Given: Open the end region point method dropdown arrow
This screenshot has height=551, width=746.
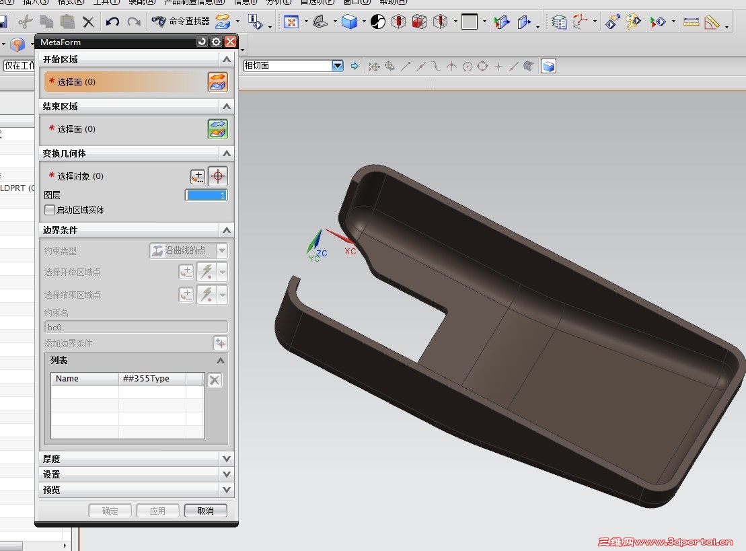Looking at the screenshot, I should 222,295.
